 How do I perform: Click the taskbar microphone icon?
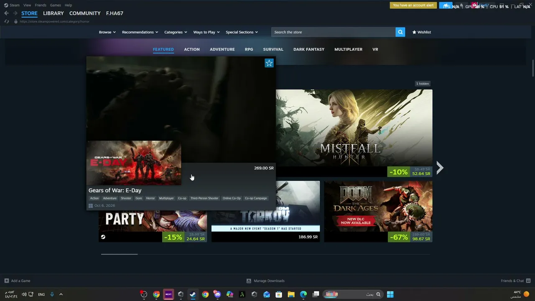[52, 294]
